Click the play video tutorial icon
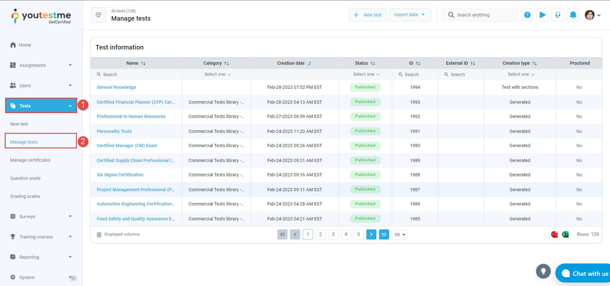Viewport: 610px width, 286px height. tap(542, 15)
